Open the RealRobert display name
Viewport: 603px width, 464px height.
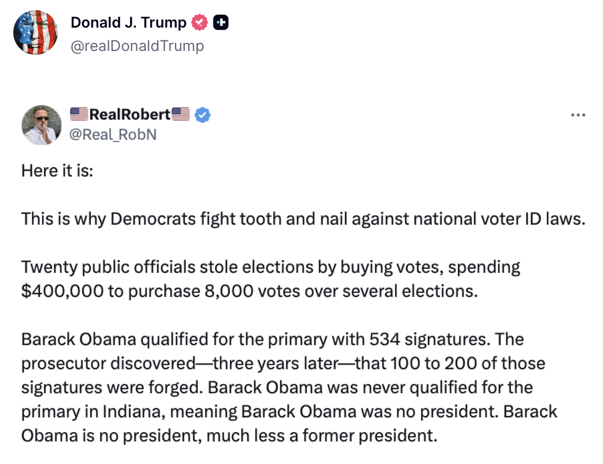tap(130, 114)
